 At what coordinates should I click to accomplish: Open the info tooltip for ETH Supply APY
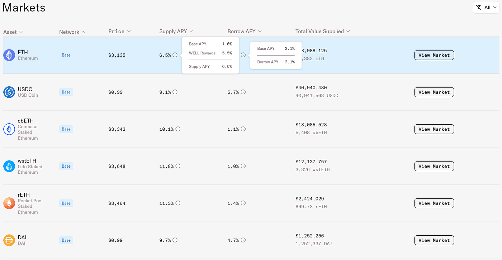pyautogui.click(x=175, y=55)
